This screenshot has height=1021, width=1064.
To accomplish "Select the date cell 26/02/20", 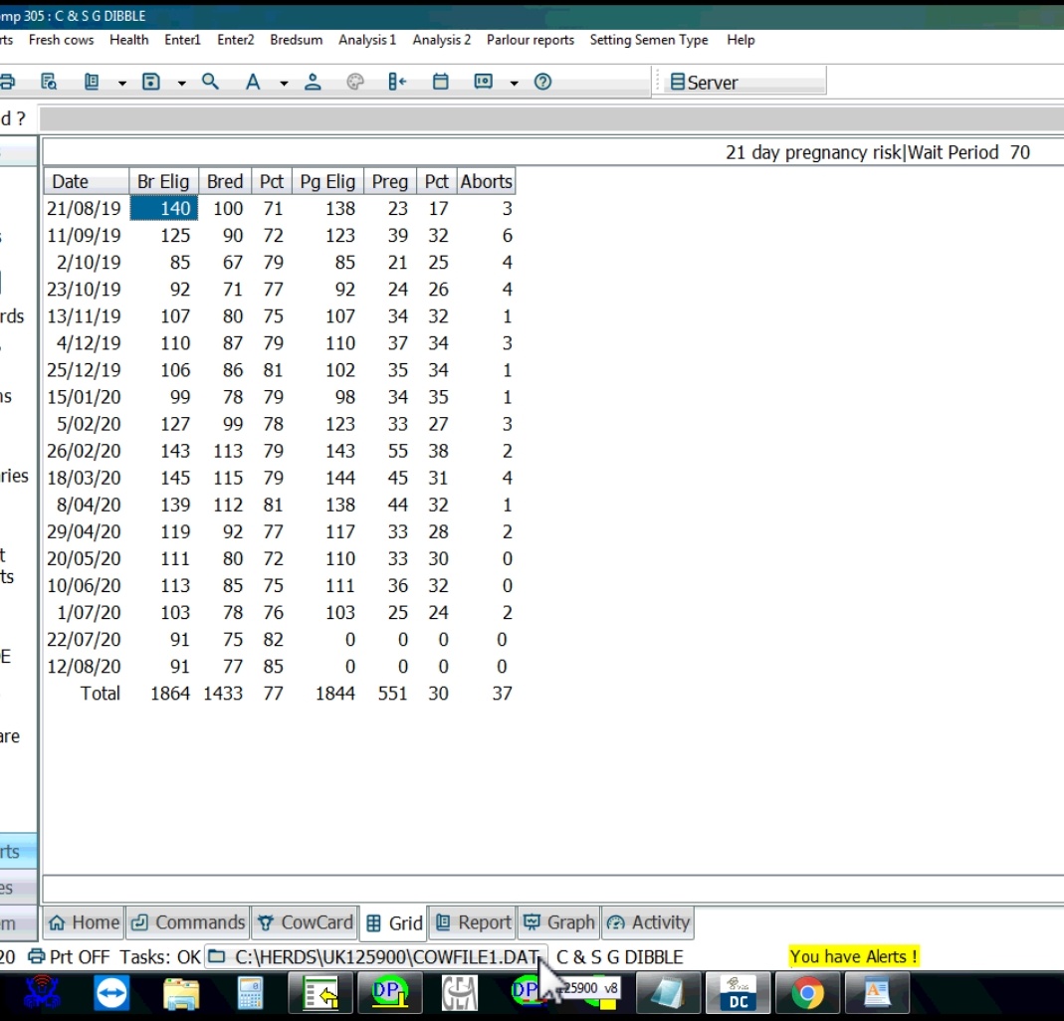I will pos(85,451).
